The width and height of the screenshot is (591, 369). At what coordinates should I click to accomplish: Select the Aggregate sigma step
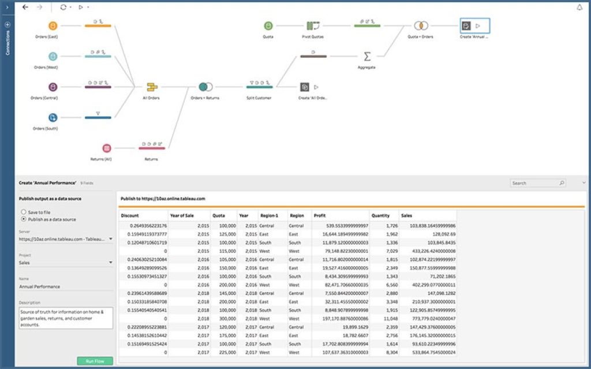(x=366, y=57)
